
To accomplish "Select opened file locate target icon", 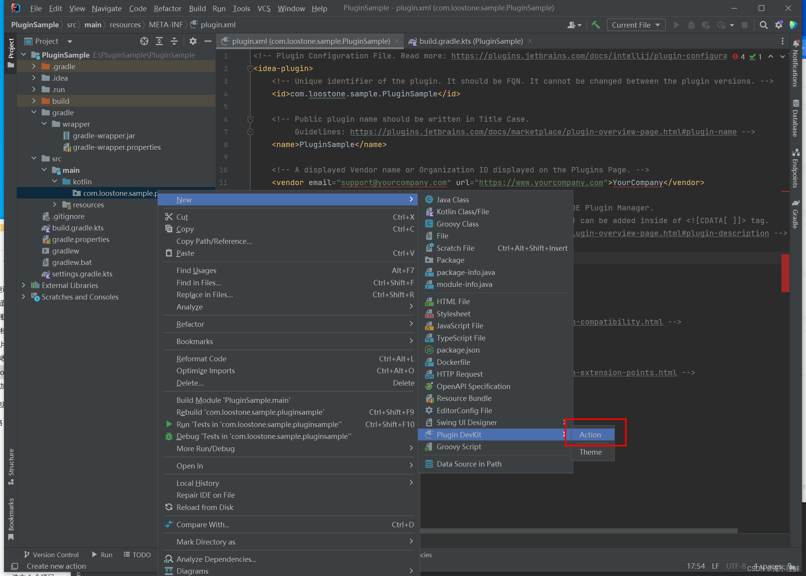I will 144,41.
